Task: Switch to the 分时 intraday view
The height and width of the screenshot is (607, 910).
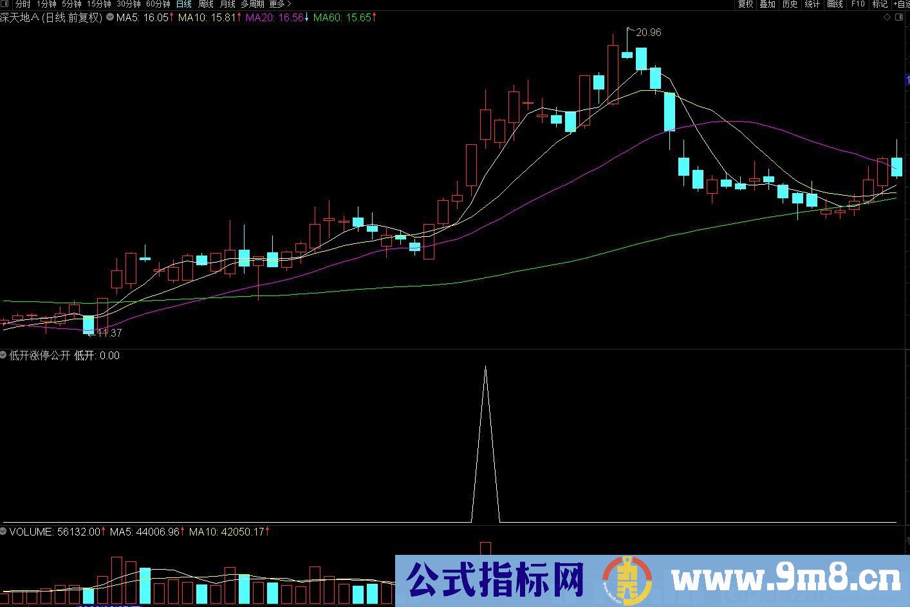Action: point(23,4)
